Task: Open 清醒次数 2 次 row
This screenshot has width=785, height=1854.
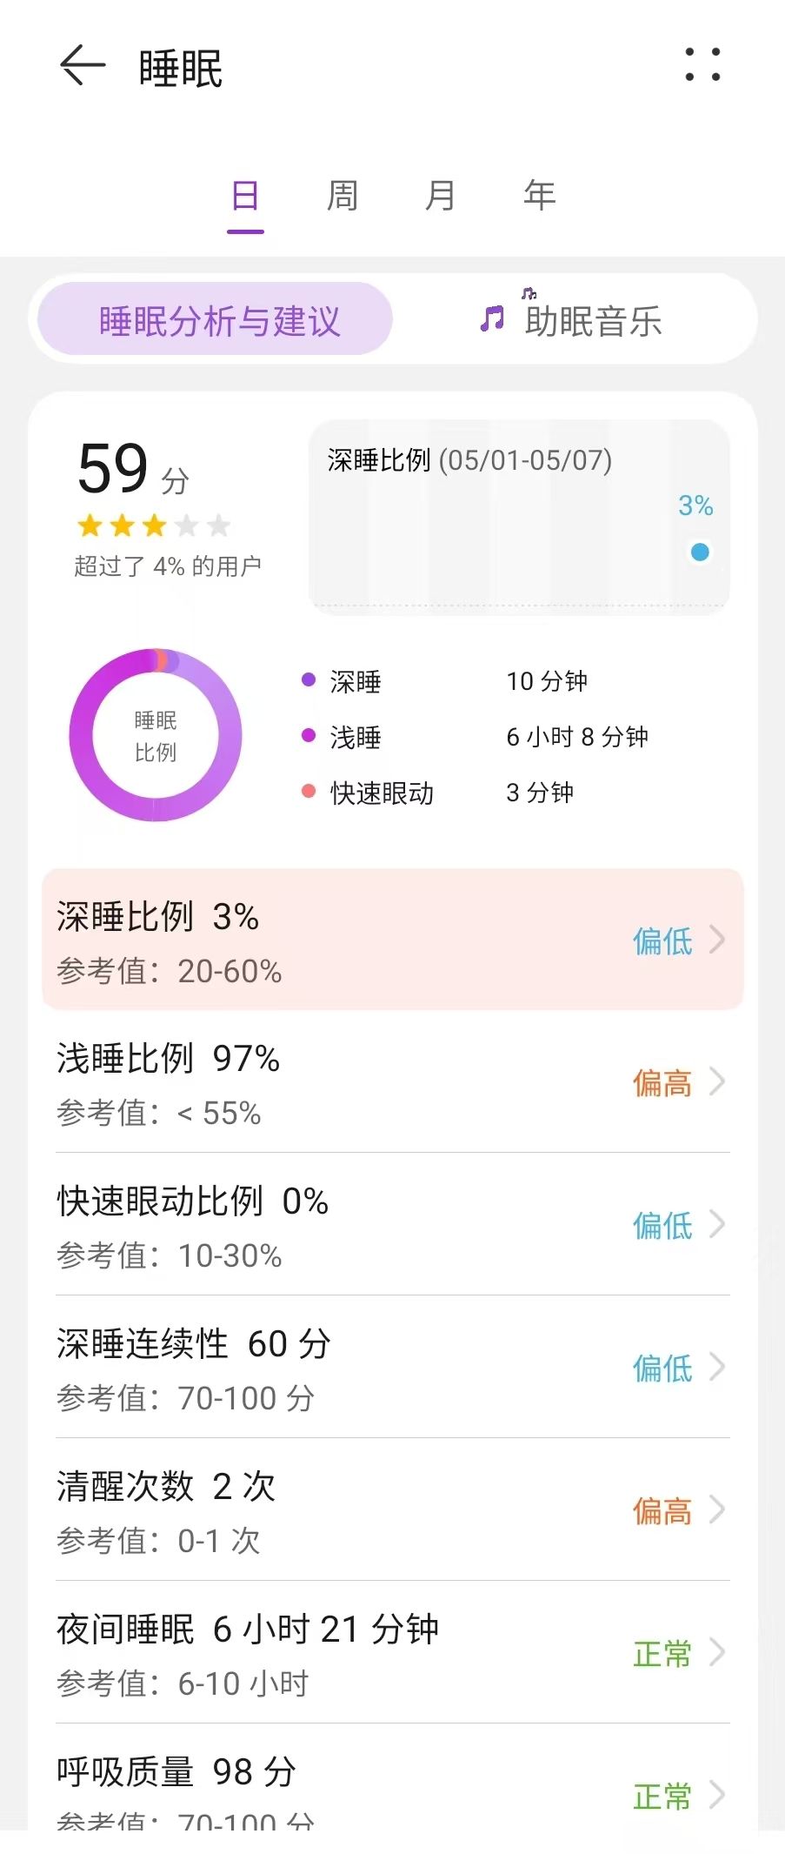Action: point(393,1509)
